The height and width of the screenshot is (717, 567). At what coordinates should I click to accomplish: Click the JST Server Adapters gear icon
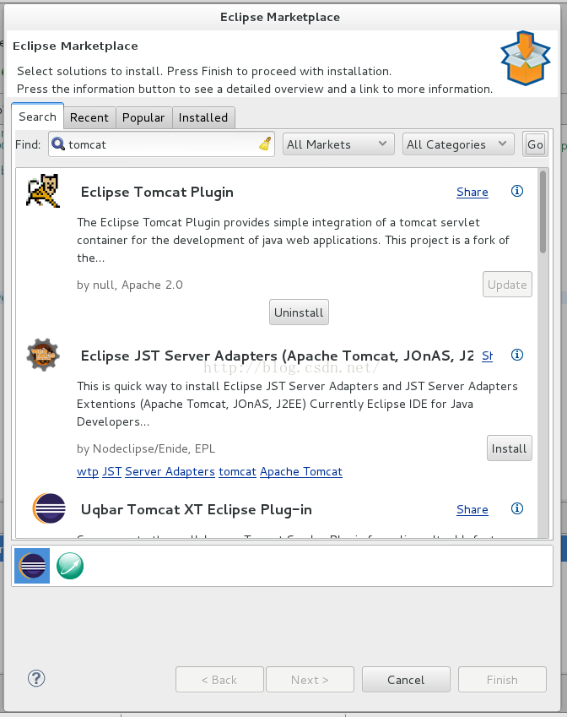point(43,355)
